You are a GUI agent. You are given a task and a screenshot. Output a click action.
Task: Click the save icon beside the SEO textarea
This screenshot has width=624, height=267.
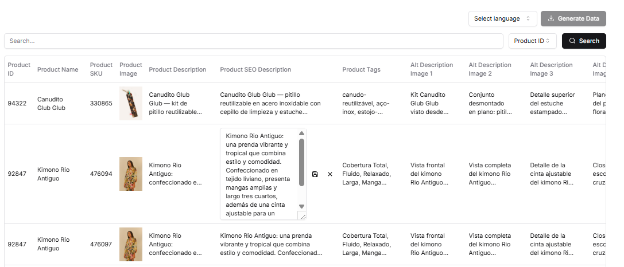[x=315, y=174]
